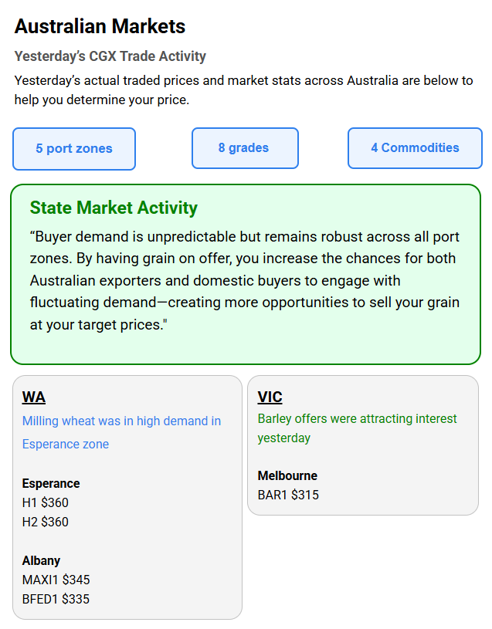Click the buyer demand quote paragraph
The height and width of the screenshot is (629, 492).
[244, 280]
